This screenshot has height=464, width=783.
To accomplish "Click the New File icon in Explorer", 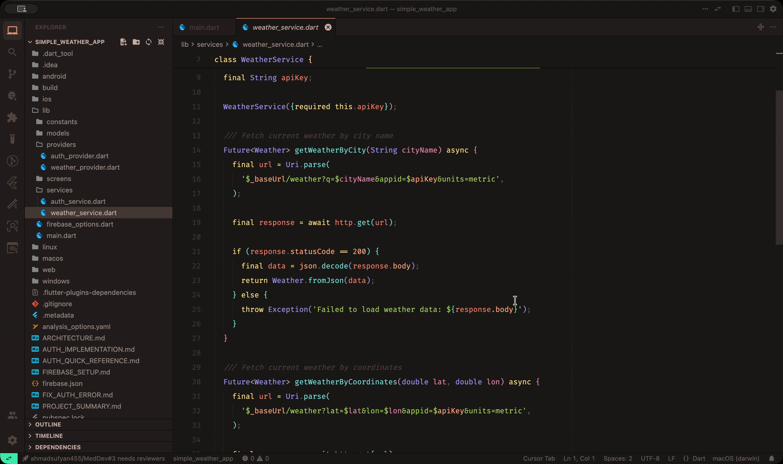I will coord(123,42).
